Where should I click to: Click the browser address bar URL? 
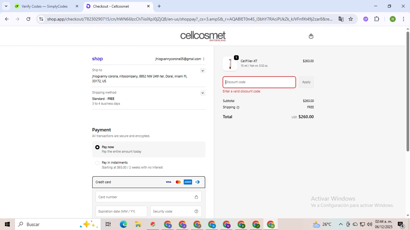[x=189, y=19]
